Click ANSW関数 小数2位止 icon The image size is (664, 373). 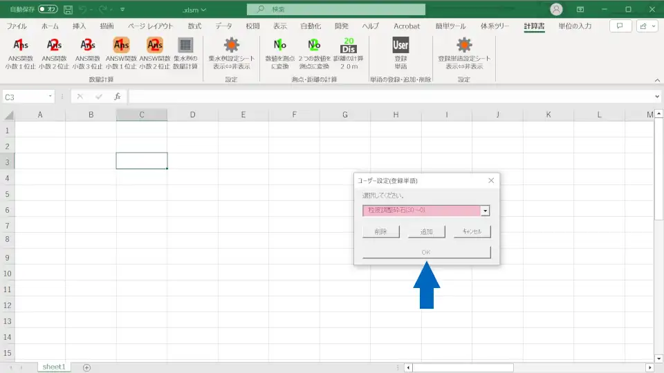click(155, 45)
